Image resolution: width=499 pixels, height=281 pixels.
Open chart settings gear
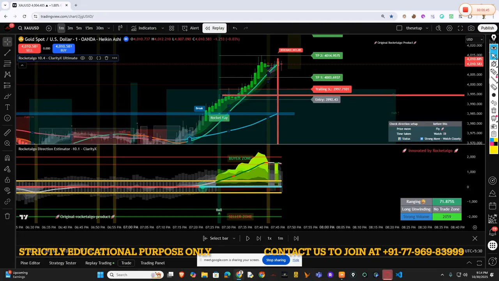tap(449, 28)
